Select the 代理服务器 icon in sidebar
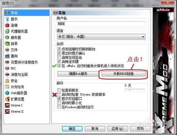The height and width of the screenshot is (135, 177). (7, 31)
